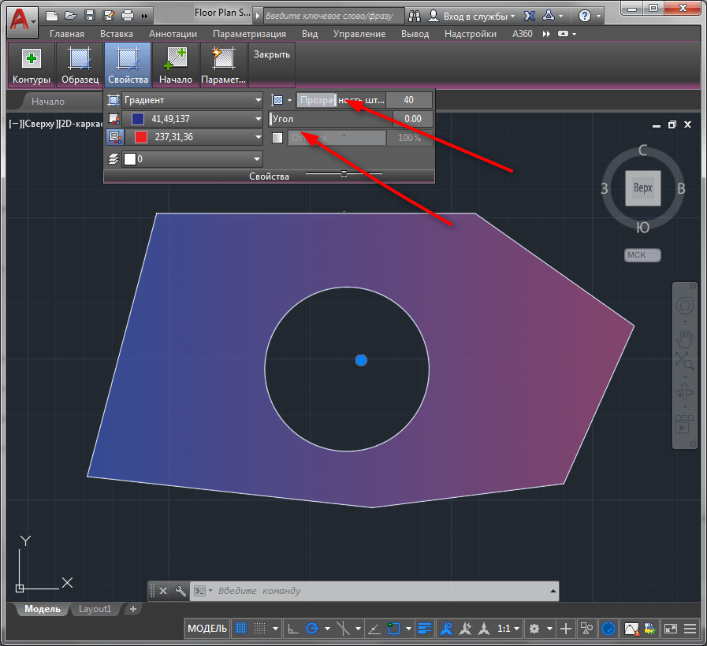Click the binoculars search icon
The height and width of the screenshot is (646, 707).
[415, 17]
